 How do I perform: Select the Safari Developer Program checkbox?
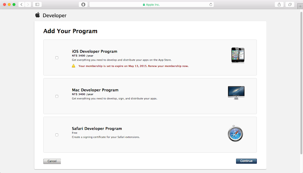tap(57, 135)
